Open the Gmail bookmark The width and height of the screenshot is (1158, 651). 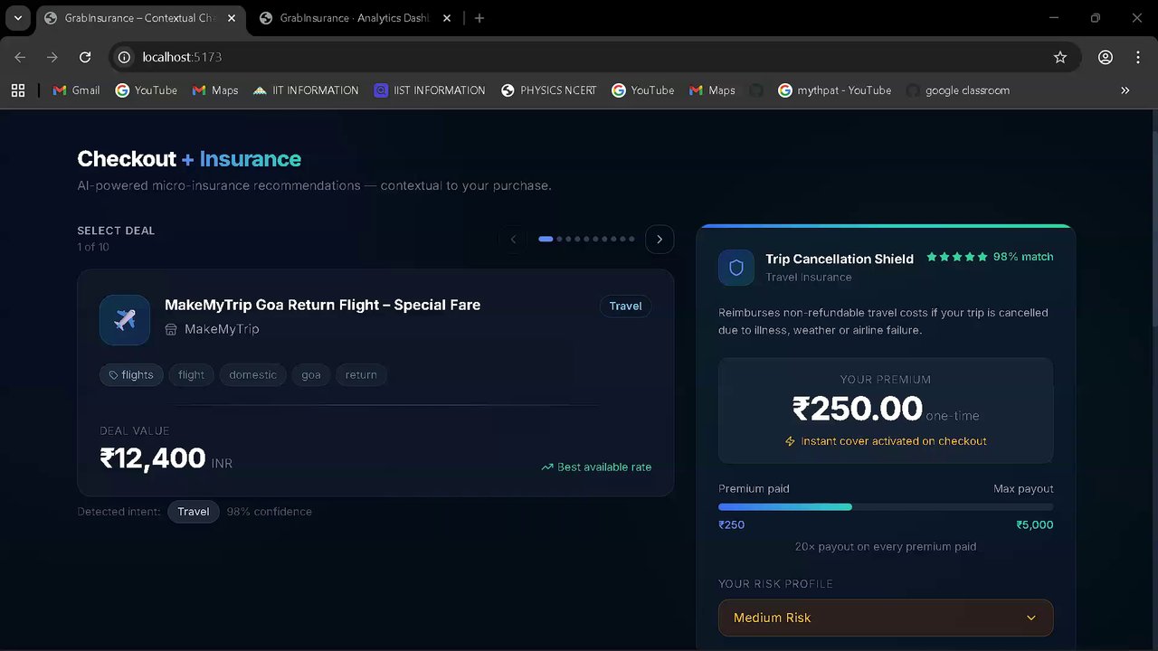76,90
